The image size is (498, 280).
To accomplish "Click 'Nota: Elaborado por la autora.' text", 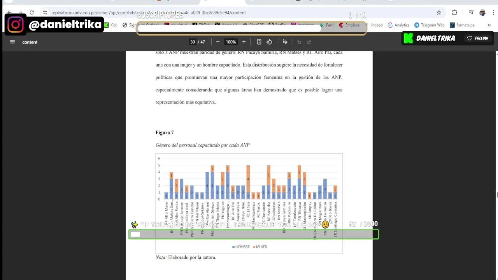I will pyautogui.click(x=186, y=257).
